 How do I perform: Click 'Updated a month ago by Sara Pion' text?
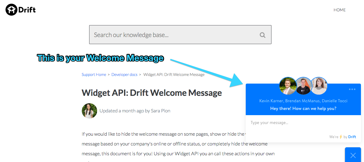pos(135,111)
